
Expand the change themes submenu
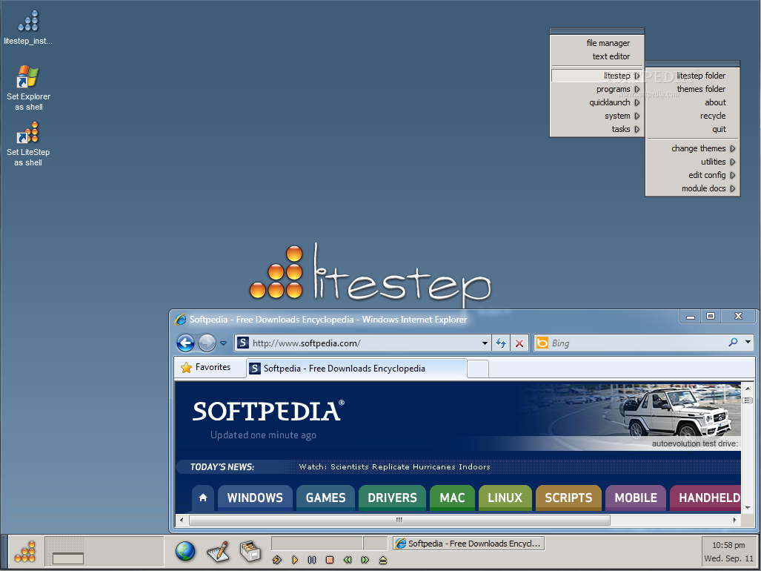pos(693,148)
